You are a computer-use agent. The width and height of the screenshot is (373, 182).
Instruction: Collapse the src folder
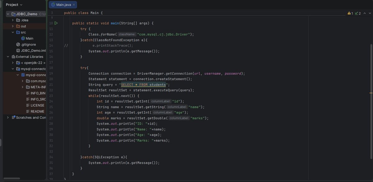click(x=13, y=32)
